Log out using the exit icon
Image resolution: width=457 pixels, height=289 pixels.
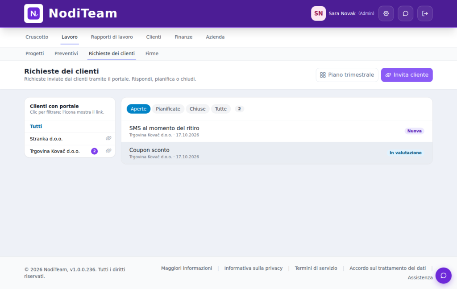(425, 13)
